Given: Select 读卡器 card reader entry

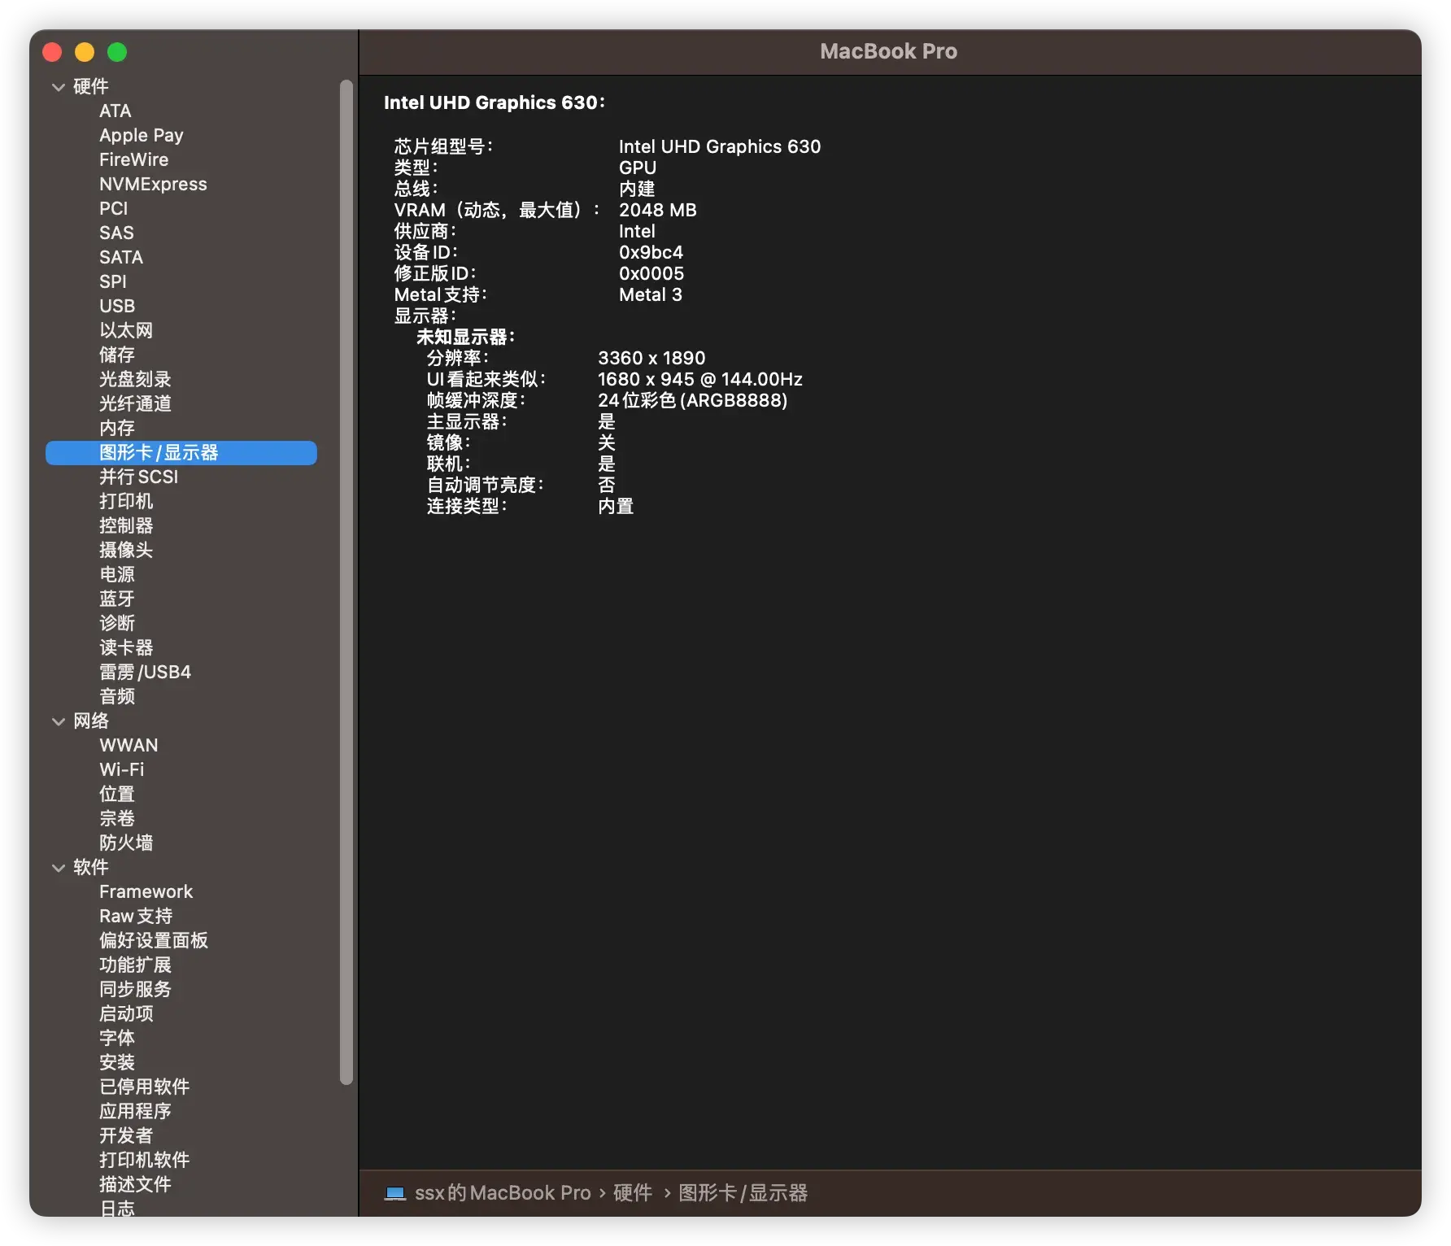Looking at the screenshot, I should coord(126,647).
